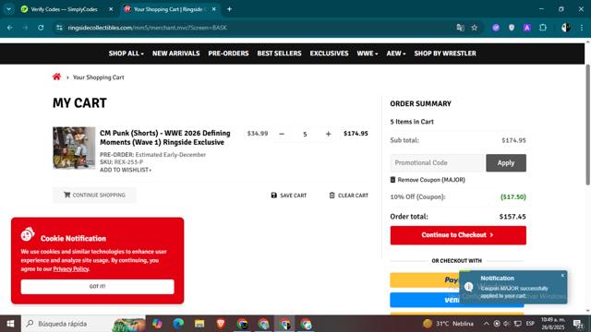The height and width of the screenshot is (332, 591).
Task: Open the shield extension icon
Action: click(x=512, y=28)
